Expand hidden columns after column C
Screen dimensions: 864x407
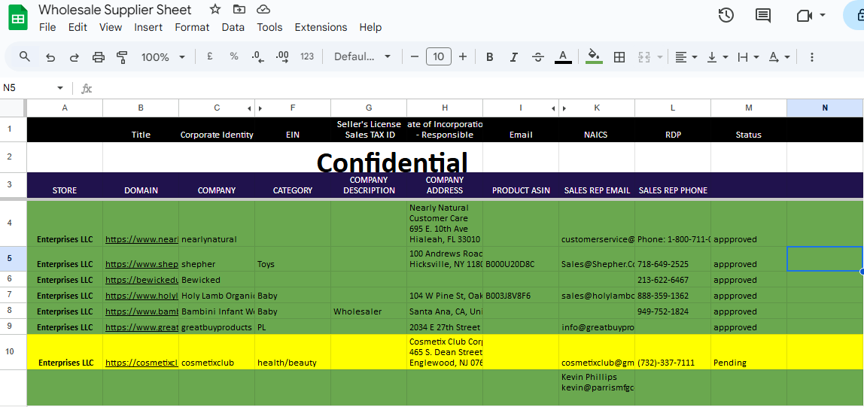tap(249, 108)
